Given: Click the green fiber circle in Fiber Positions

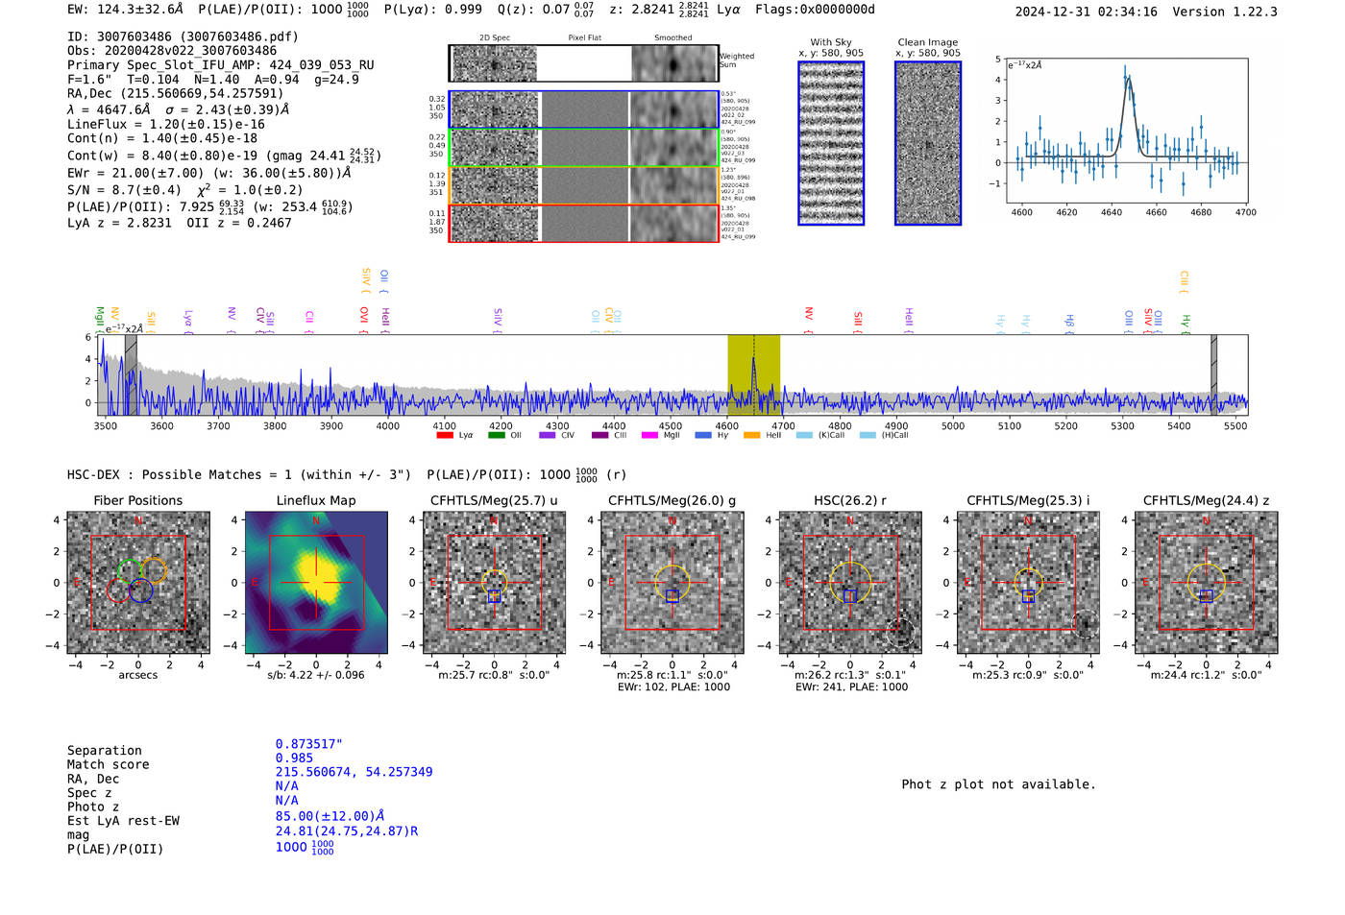Looking at the screenshot, I should tap(129, 570).
